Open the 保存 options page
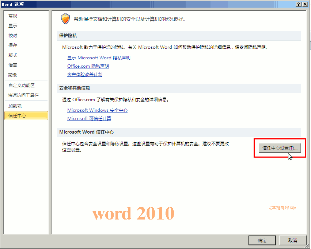The width and height of the screenshot is (311, 249). [26, 45]
